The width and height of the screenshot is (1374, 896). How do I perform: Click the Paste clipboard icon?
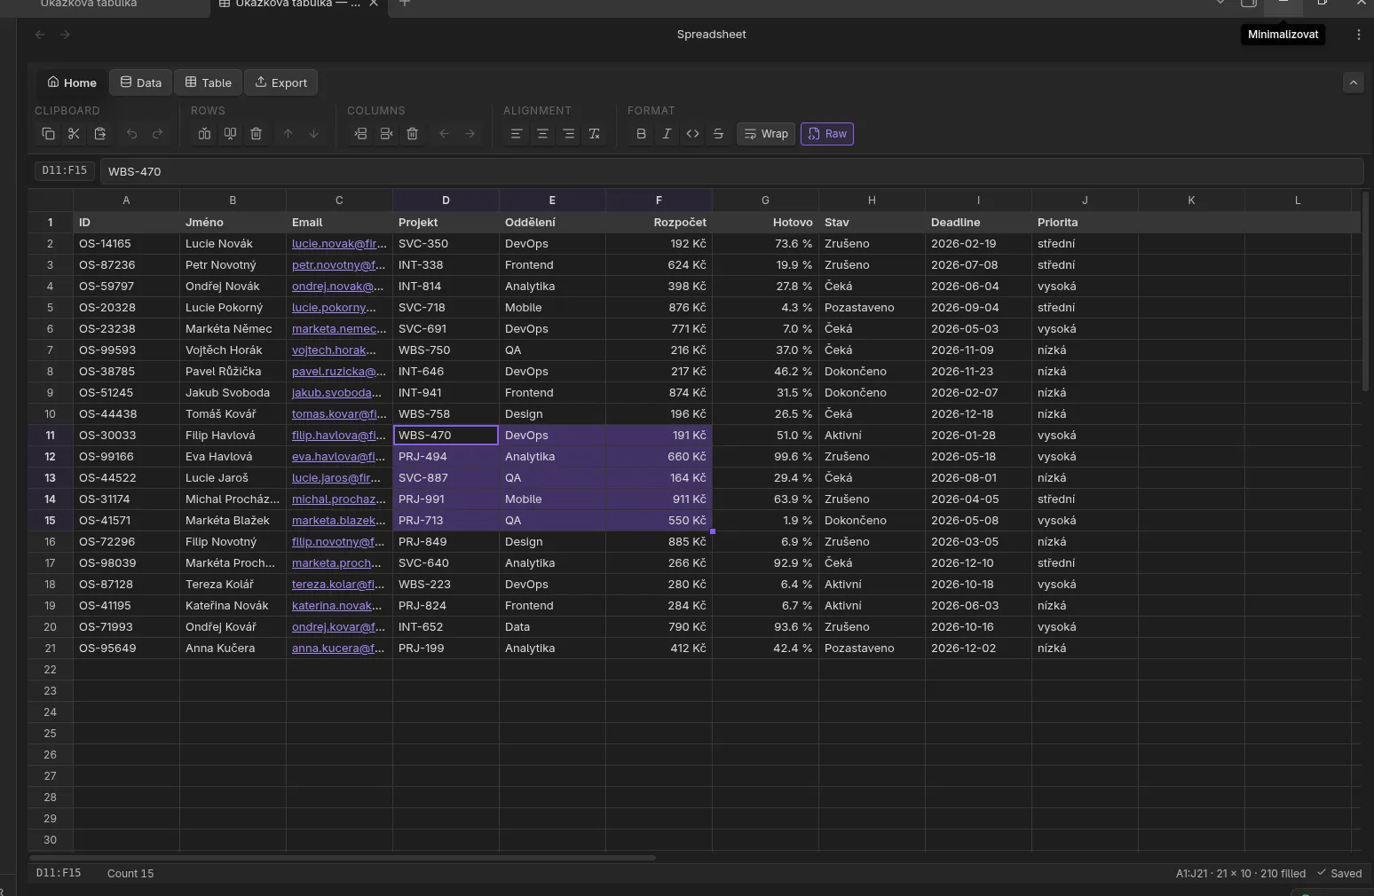99,134
